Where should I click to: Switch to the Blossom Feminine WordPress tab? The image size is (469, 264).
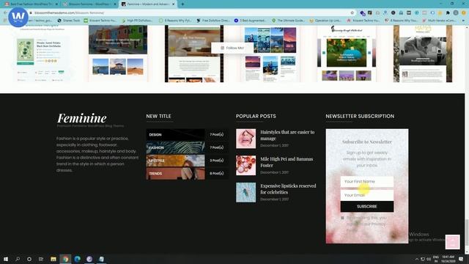click(89, 4)
